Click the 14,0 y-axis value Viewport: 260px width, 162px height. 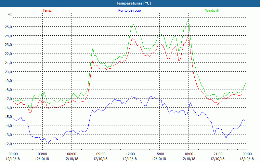pos(8,126)
